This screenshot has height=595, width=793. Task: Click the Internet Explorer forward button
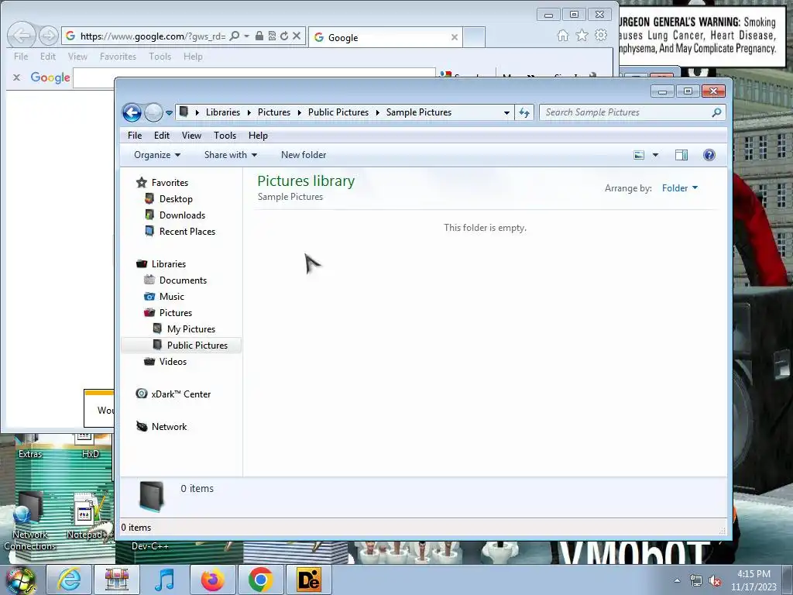click(x=49, y=36)
